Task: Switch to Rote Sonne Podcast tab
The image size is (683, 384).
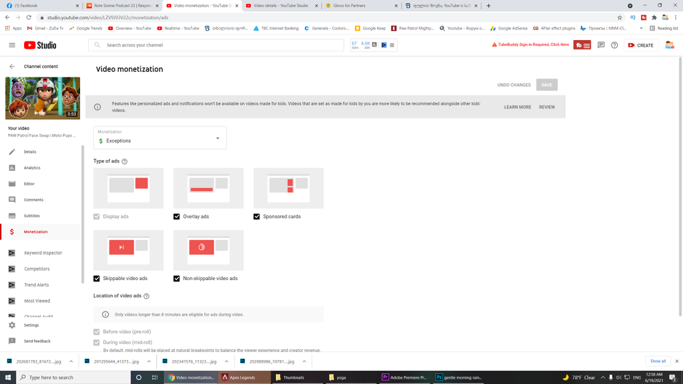Action: 123,5
